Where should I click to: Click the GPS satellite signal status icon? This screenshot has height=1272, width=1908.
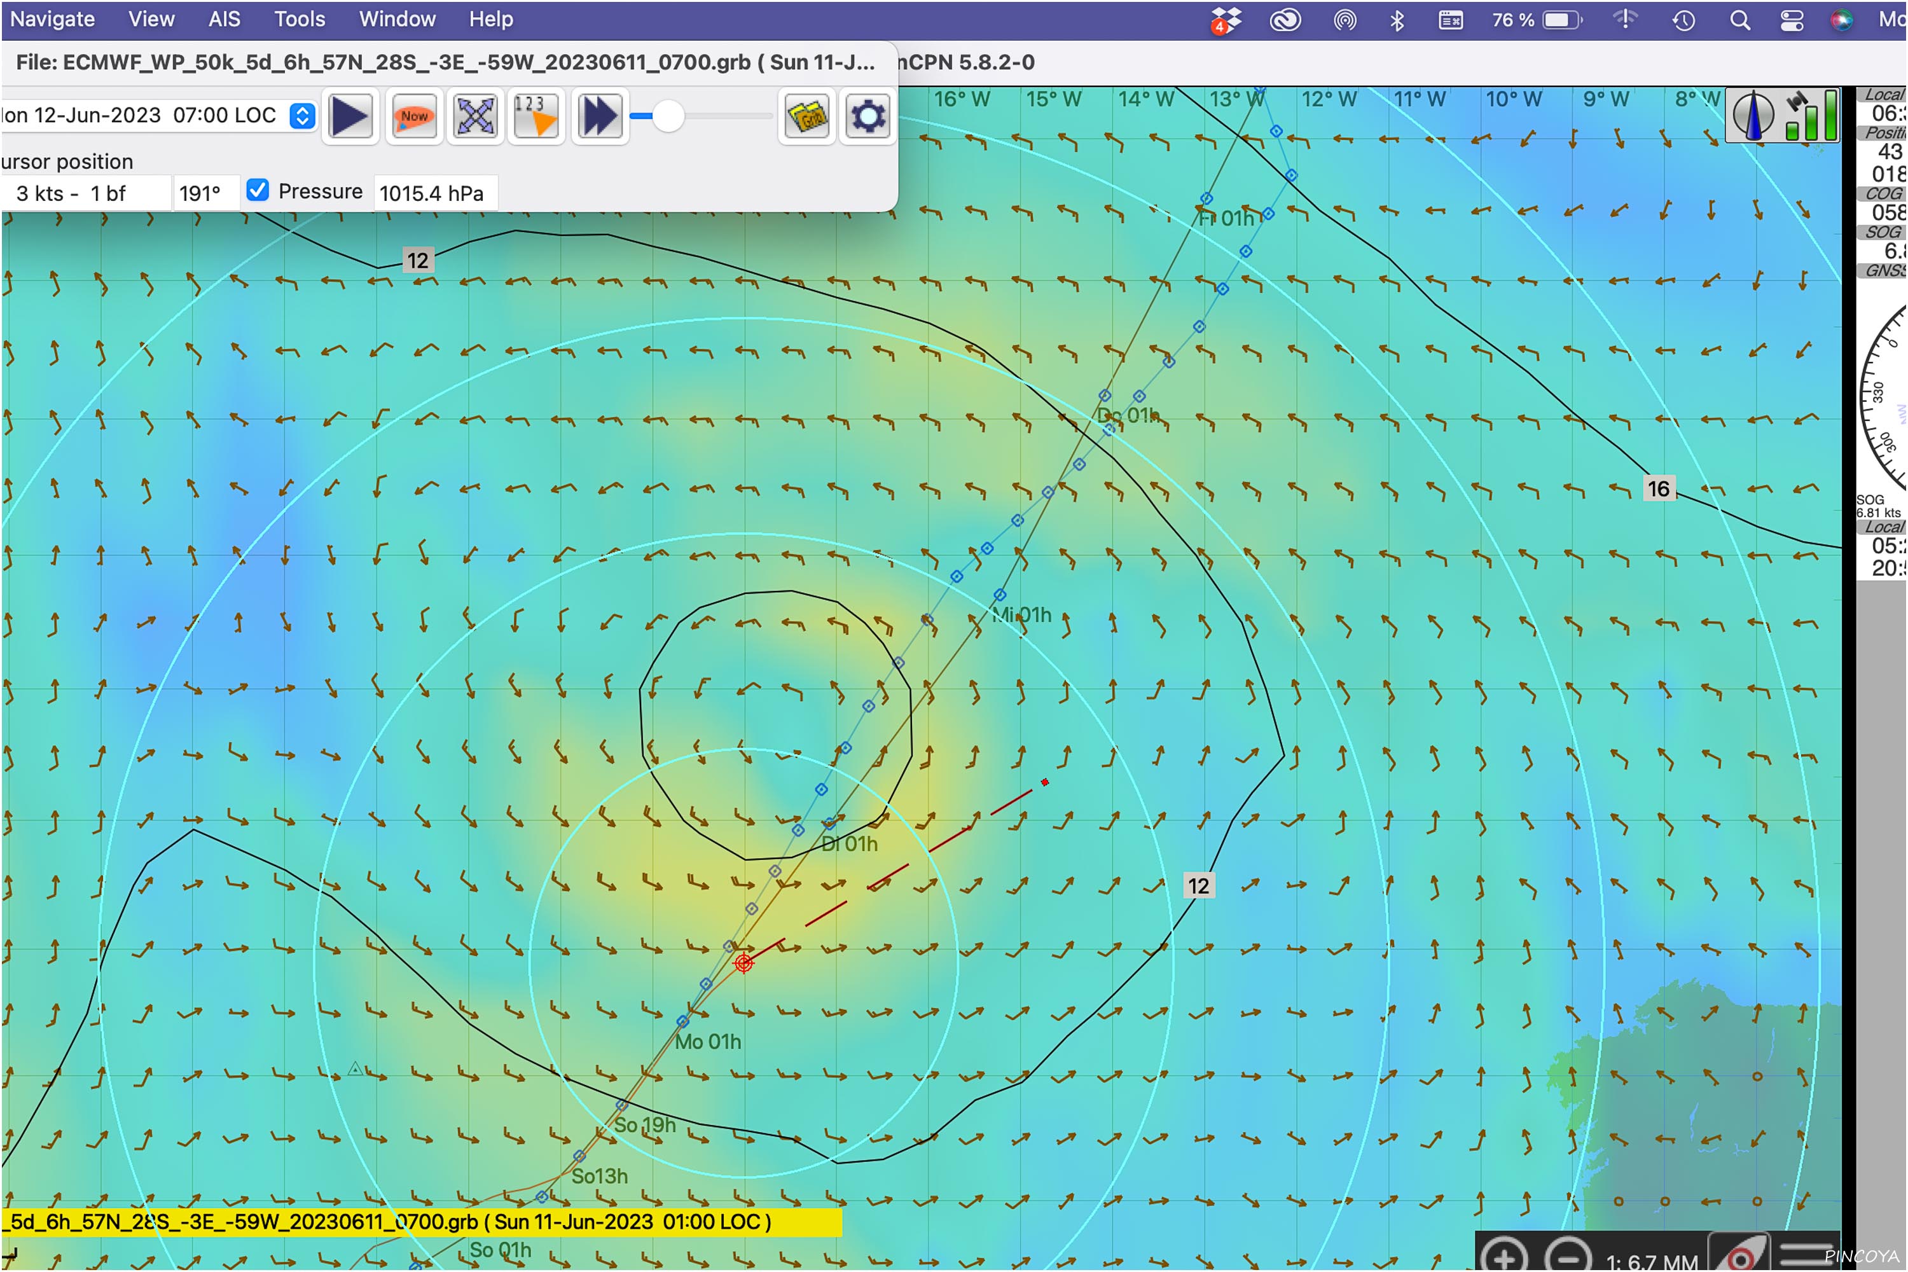pyautogui.click(x=1811, y=115)
